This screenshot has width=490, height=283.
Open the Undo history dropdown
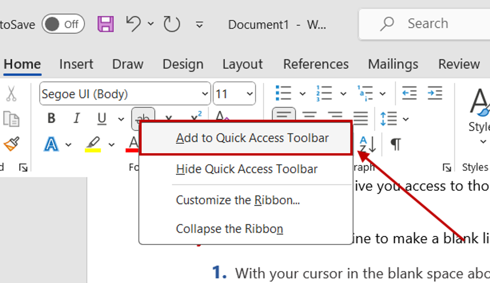(151, 24)
